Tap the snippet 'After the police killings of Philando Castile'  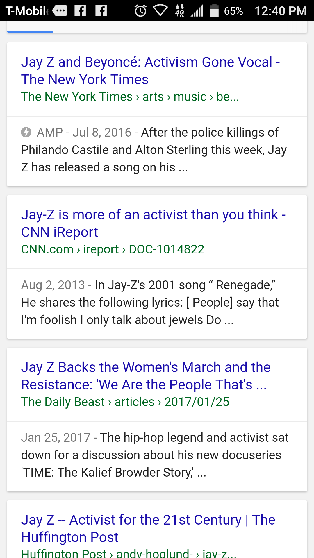pos(154,150)
